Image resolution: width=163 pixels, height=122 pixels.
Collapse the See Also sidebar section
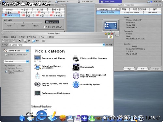click(x=27, y=61)
